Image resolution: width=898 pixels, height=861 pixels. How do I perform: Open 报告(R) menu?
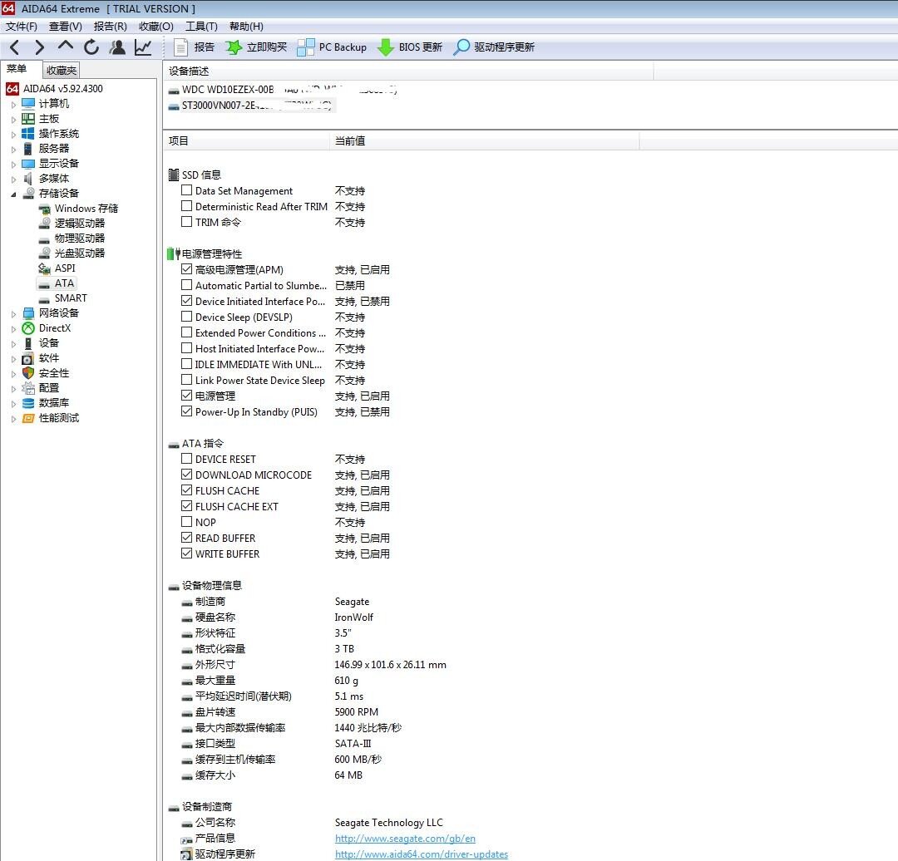(x=110, y=27)
